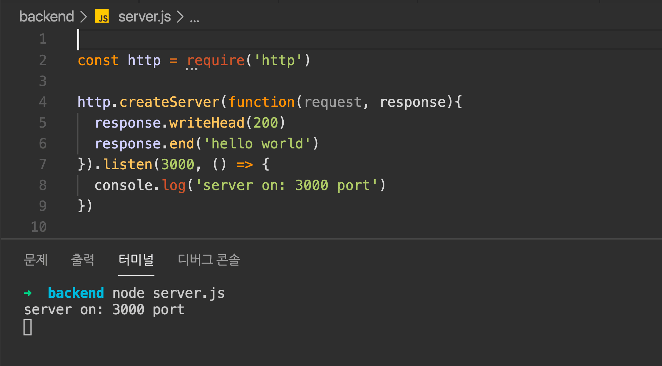662x366 pixels.
Task: Click the JS file icon in breadcrumb
Action: (102, 16)
